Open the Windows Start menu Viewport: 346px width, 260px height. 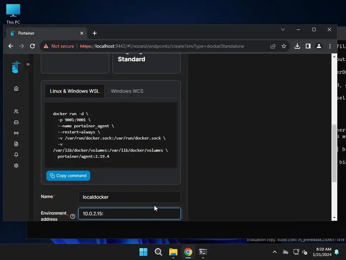pyautogui.click(x=143, y=252)
